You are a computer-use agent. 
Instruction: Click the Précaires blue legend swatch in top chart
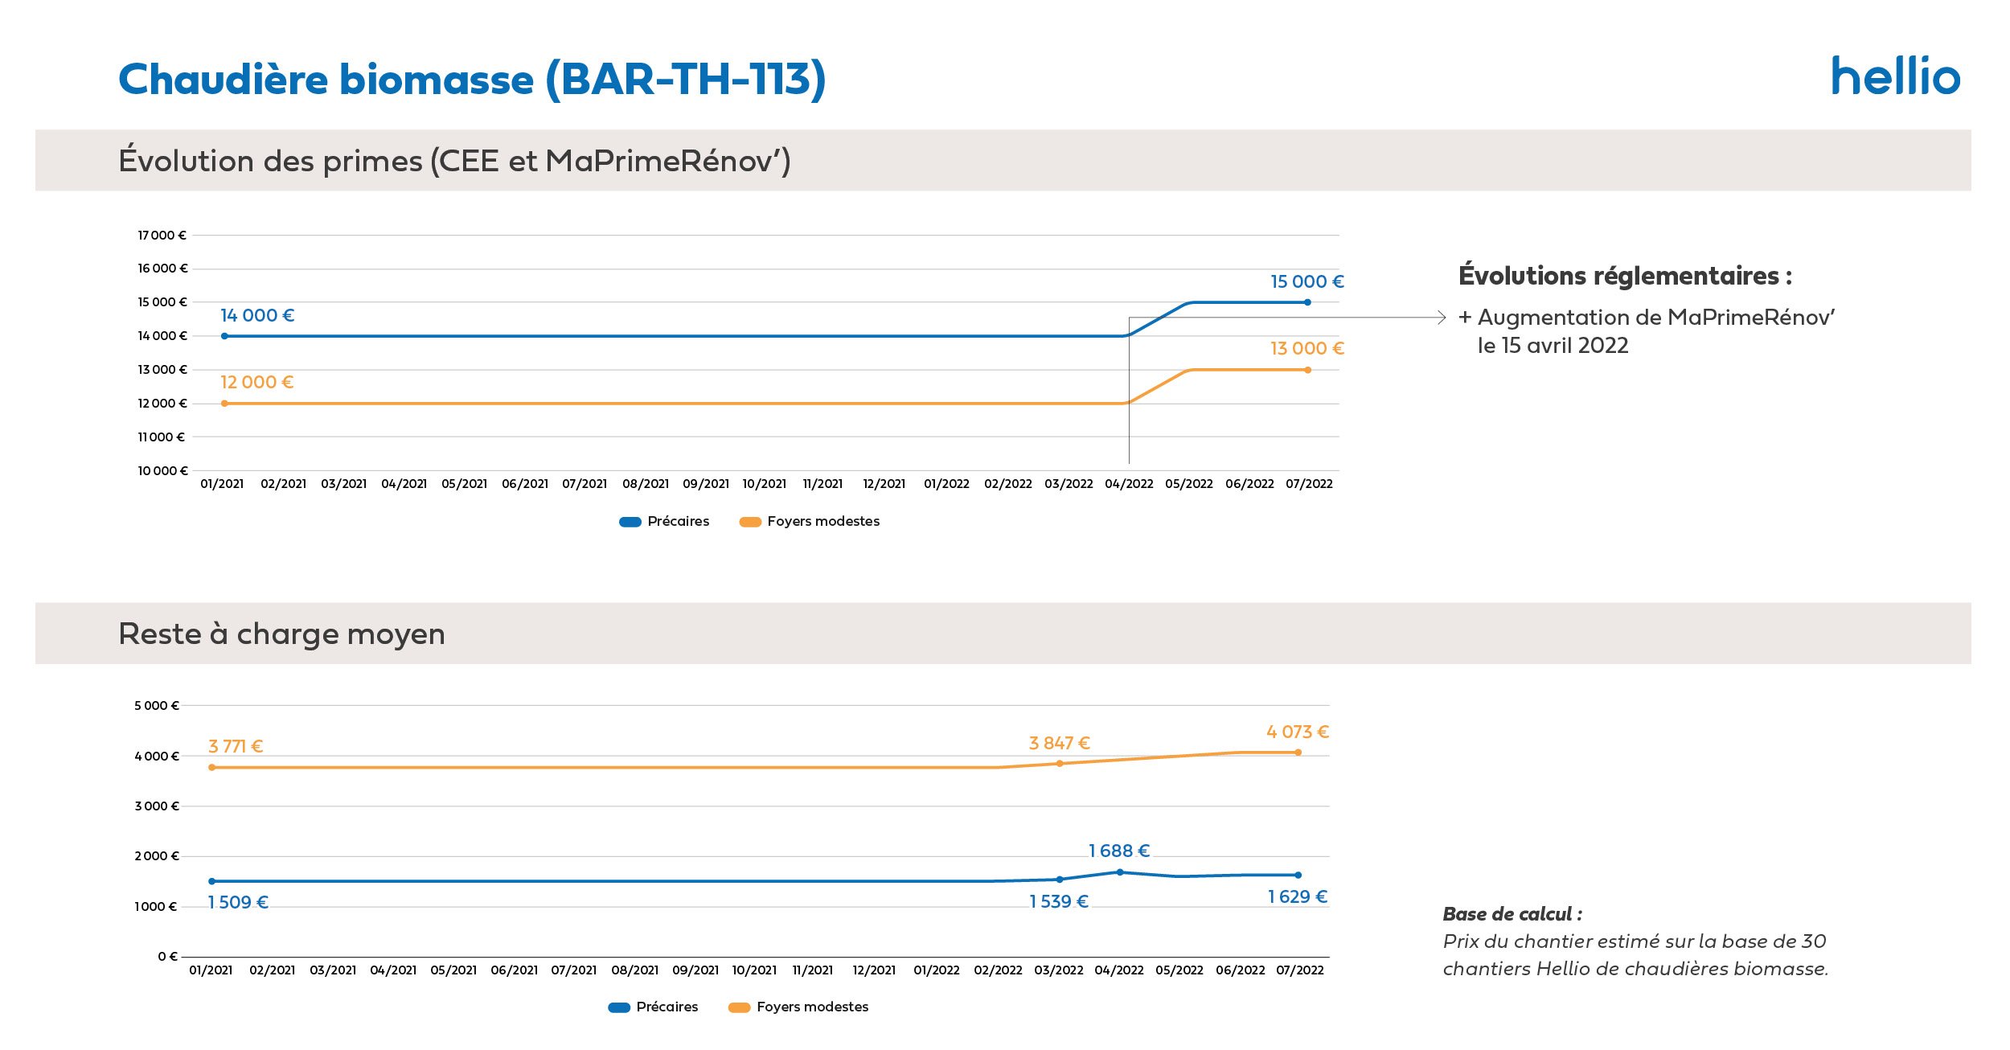tap(630, 523)
